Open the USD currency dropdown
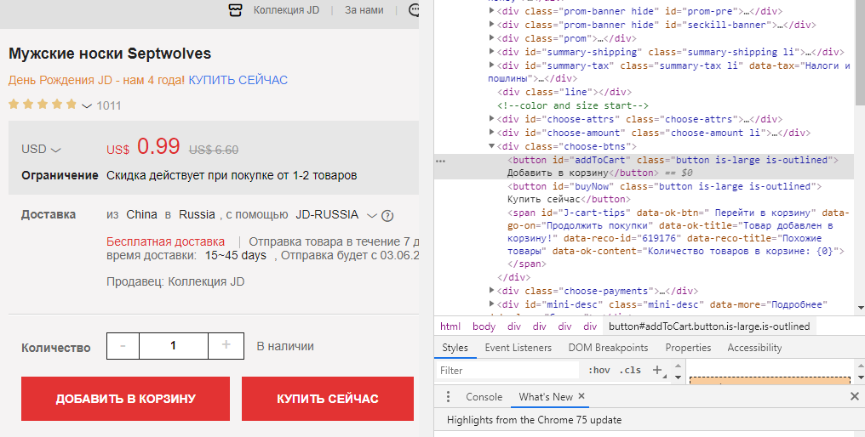This screenshot has width=865, height=437. point(41,150)
